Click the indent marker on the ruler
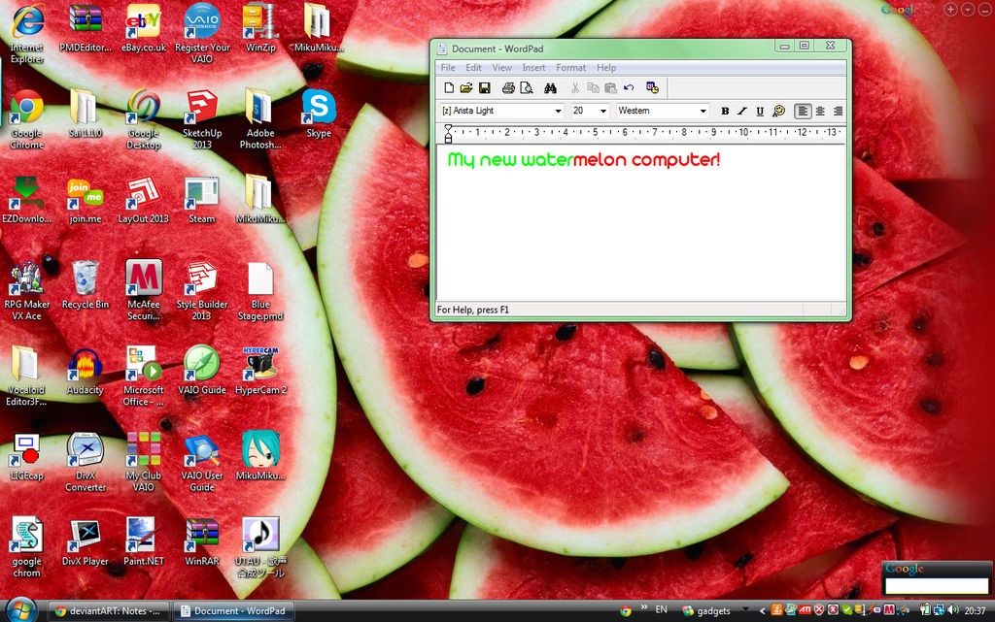The image size is (995, 622). 448,133
